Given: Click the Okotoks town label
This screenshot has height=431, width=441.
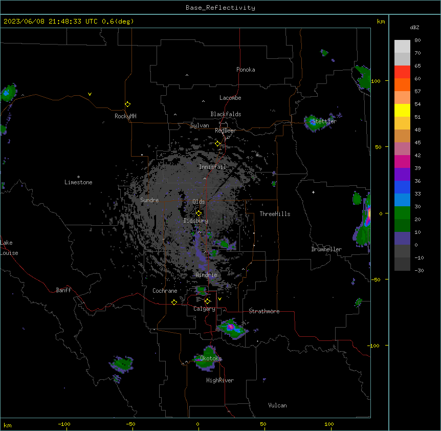Looking at the screenshot, I should [211, 358].
